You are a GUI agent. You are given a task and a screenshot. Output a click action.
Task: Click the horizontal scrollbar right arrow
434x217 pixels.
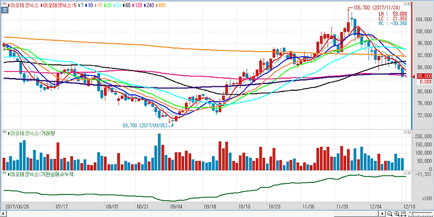[382, 214]
